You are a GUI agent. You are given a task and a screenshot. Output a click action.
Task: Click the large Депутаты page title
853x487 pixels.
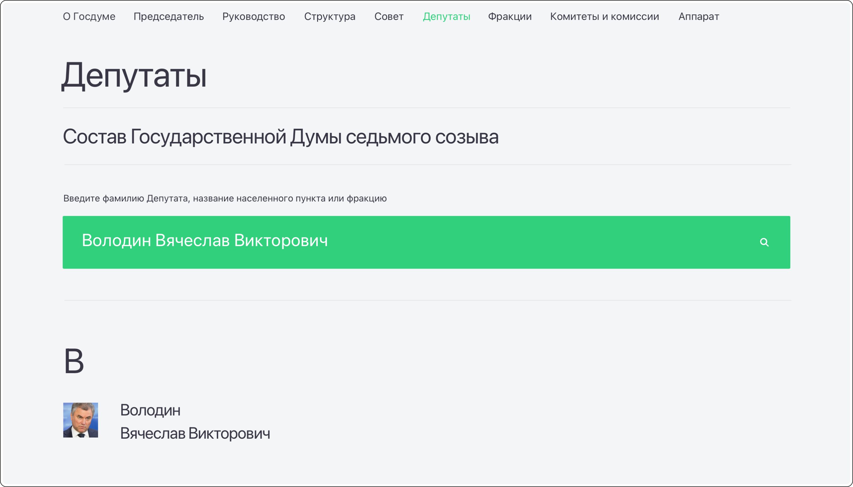click(x=134, y=75)
